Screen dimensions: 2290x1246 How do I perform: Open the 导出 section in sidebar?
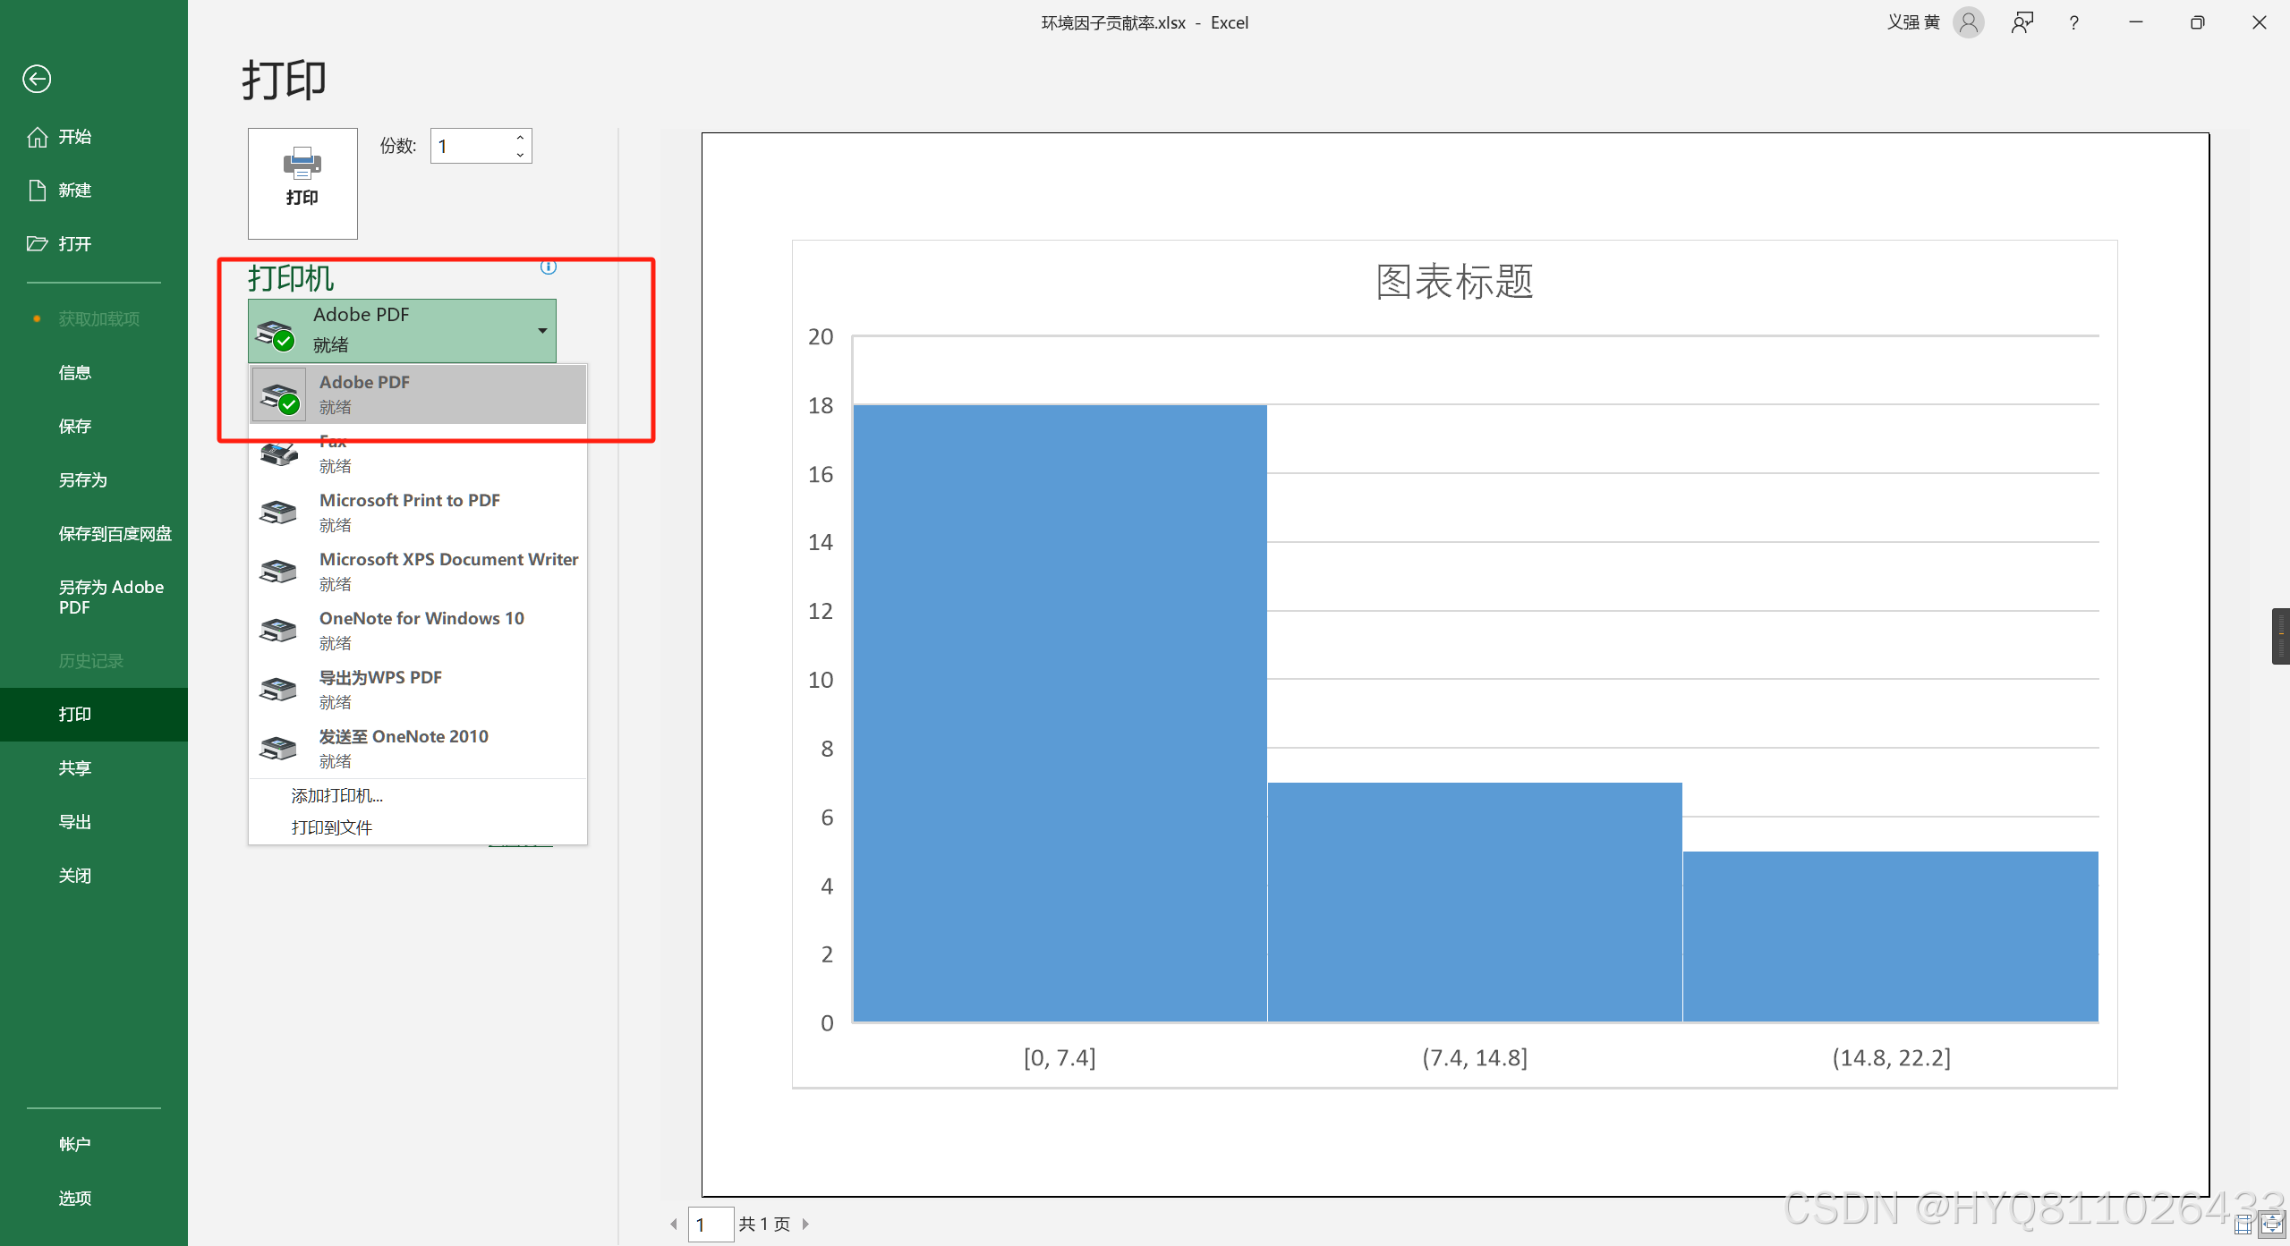[x=75, y=821]
